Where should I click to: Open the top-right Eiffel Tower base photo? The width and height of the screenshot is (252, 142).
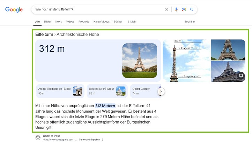click(x=228, y=50)
